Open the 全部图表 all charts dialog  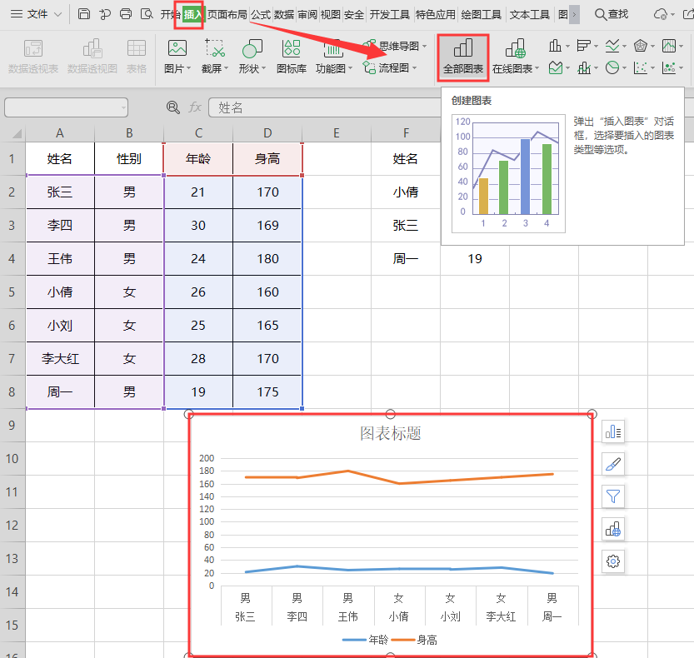463,57
